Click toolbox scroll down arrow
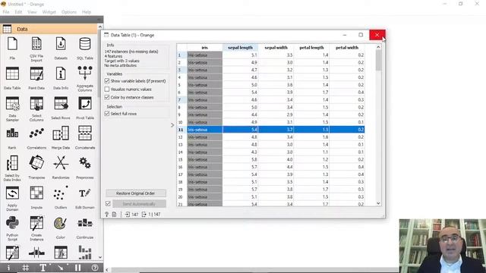 (100, 257)
